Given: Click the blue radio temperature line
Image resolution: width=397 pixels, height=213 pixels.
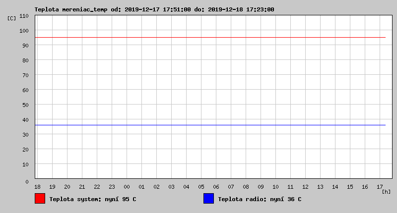Looking at the screenshot, I should coord(210,125).
